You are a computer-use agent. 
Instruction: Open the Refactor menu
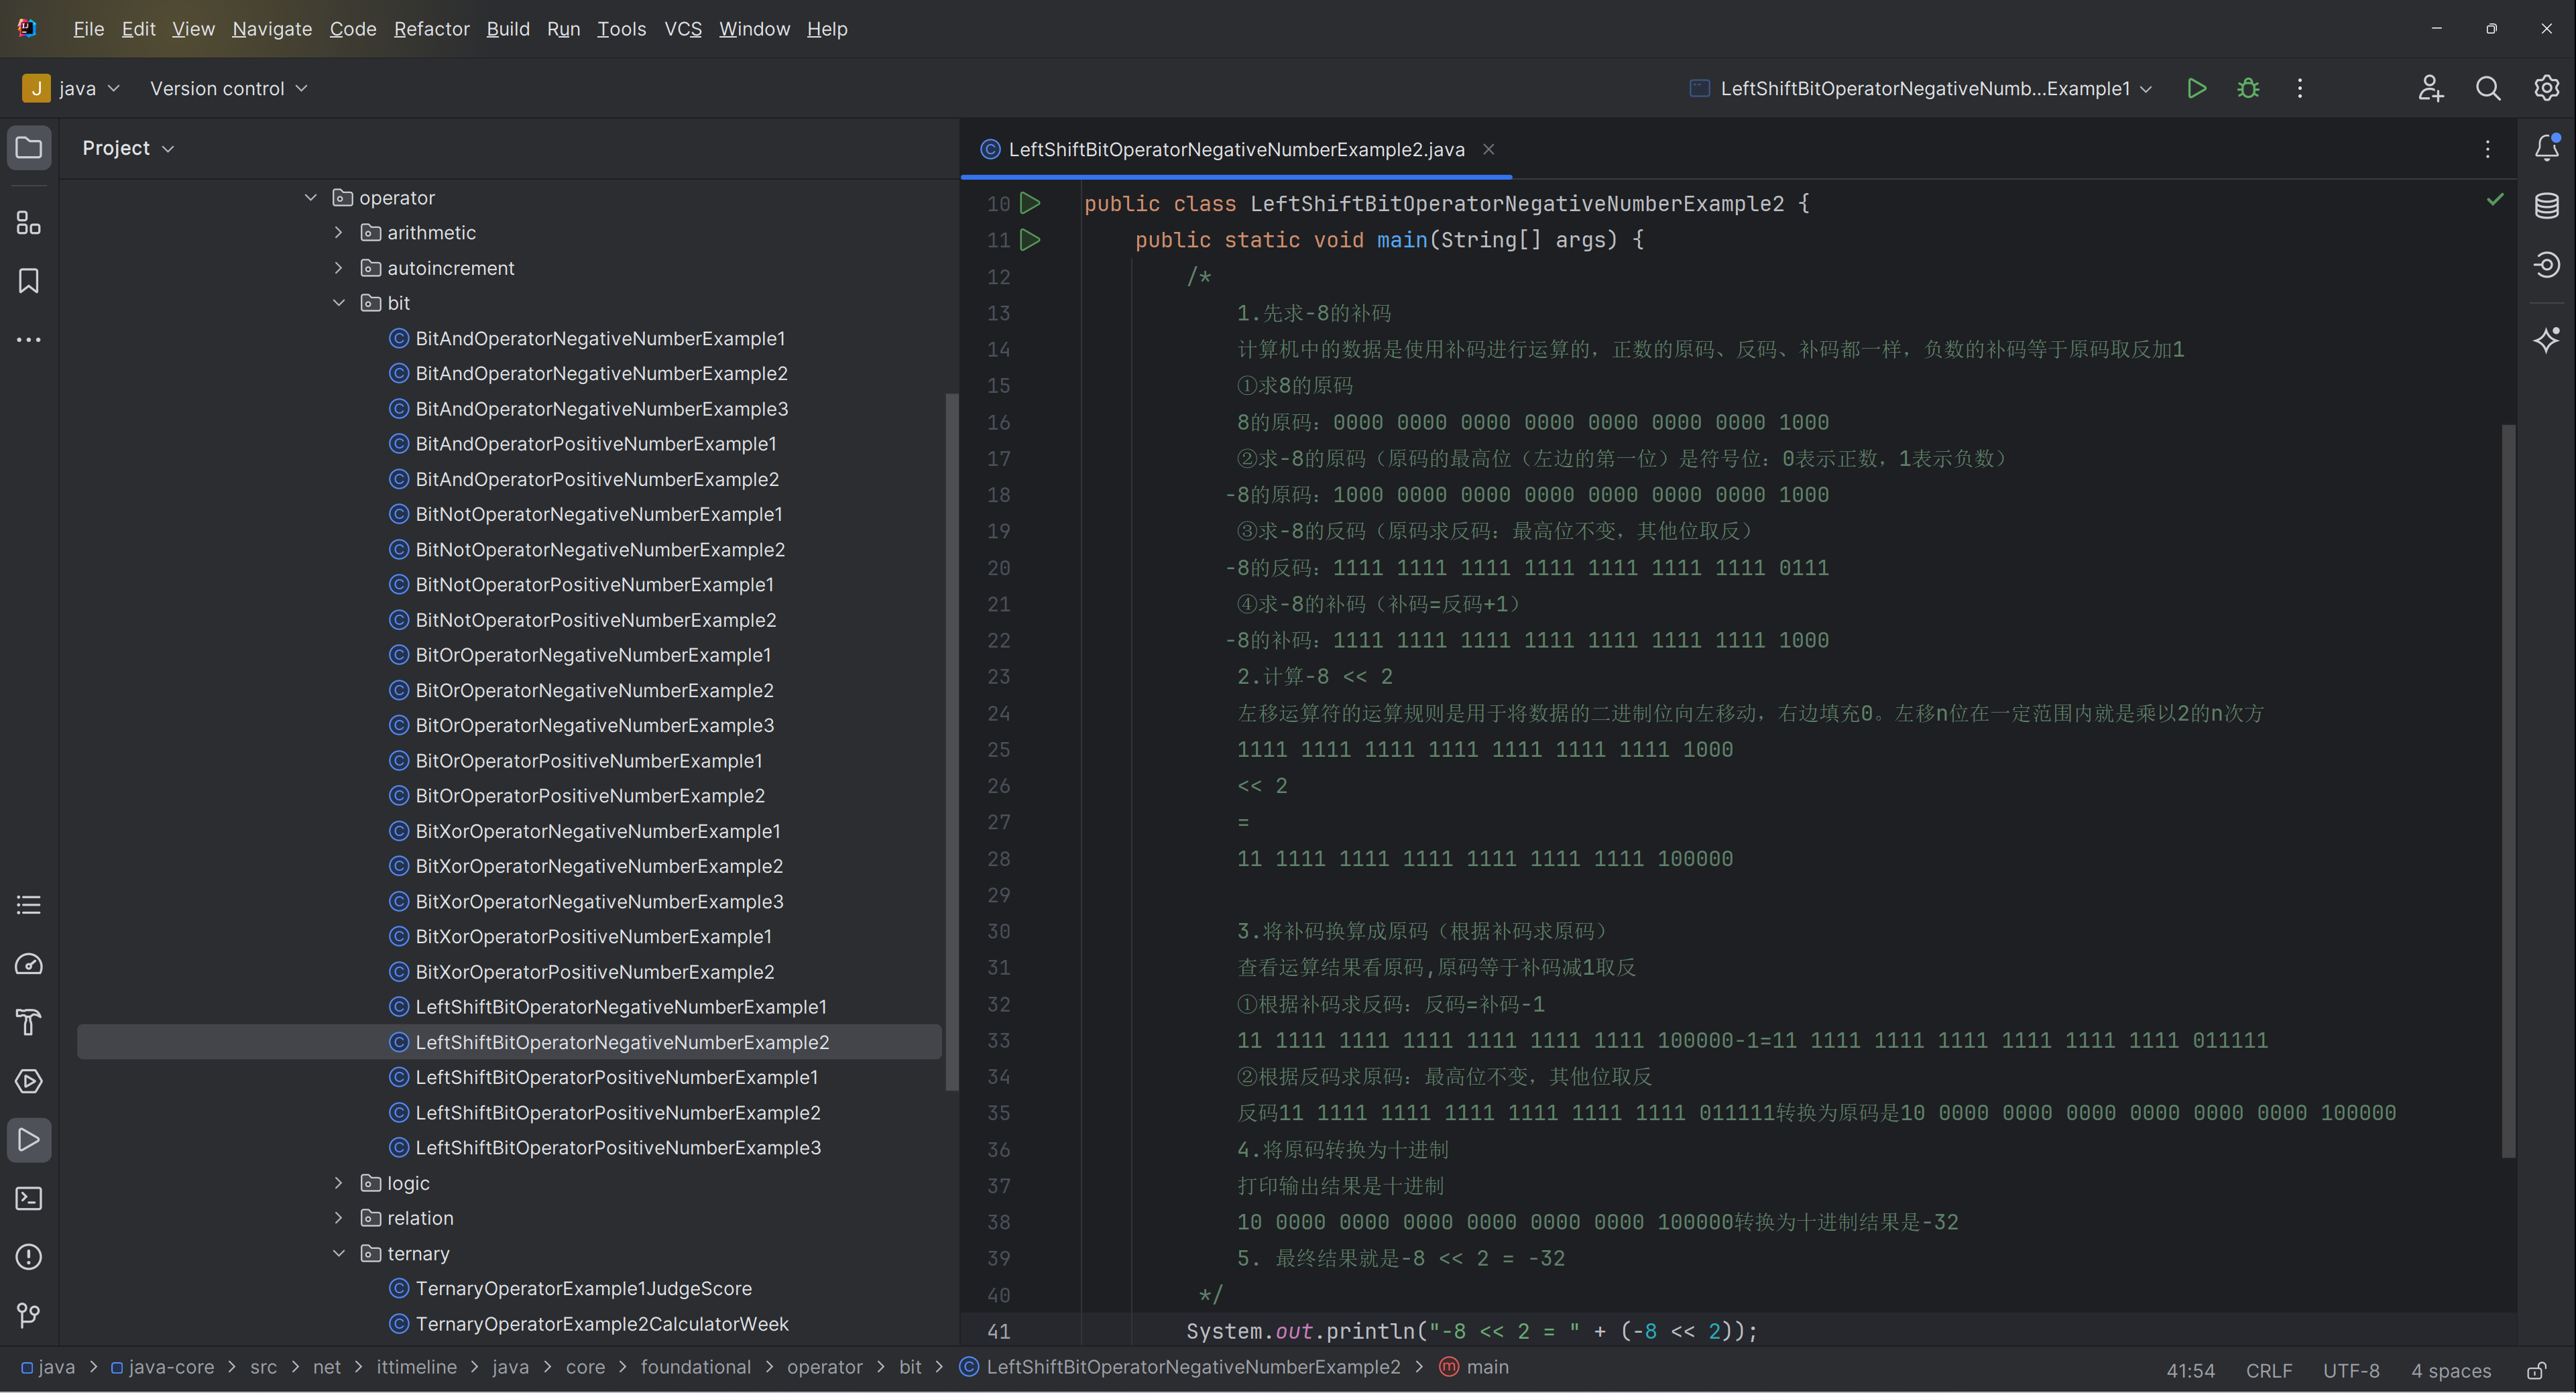(x=431, y=29)
